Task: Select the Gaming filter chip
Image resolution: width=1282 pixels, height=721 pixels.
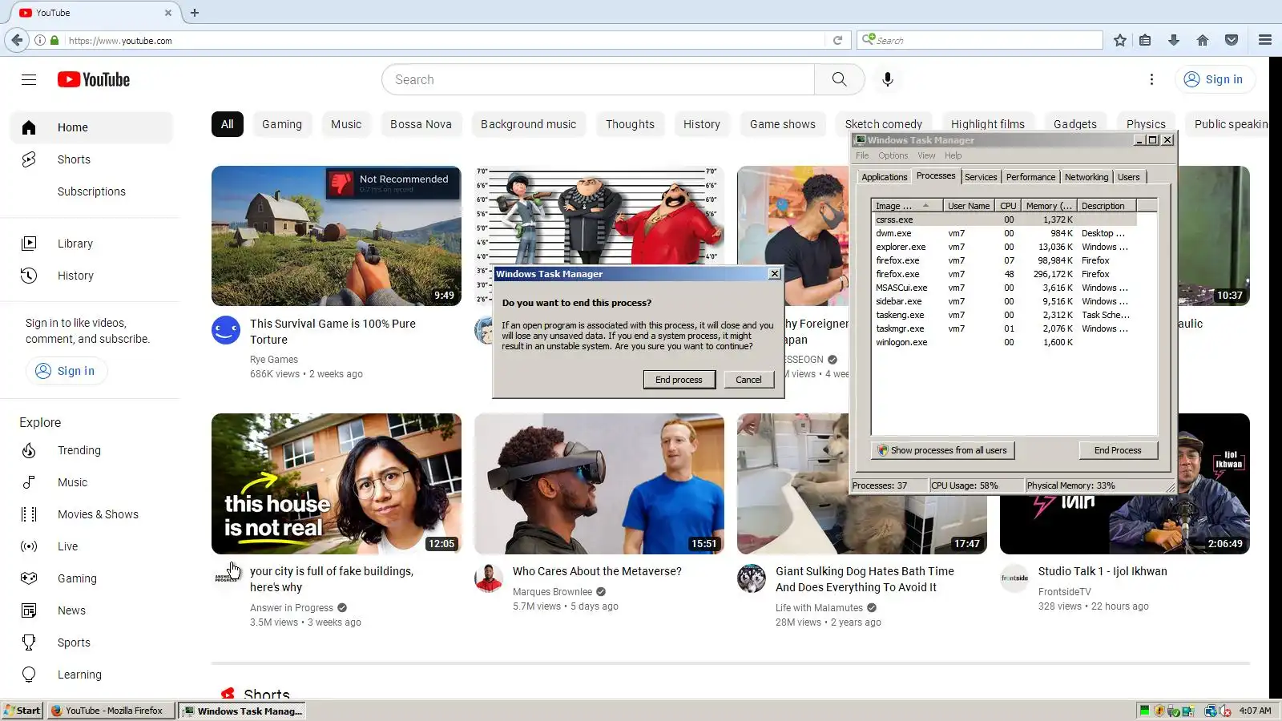Action: click(282, 124)
